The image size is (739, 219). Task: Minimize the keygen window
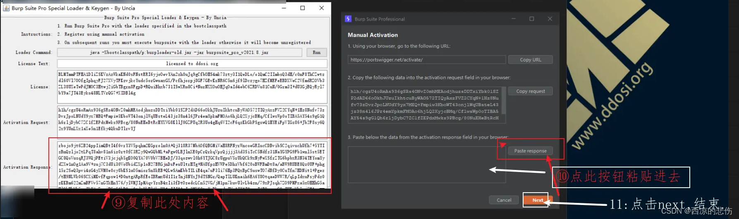284,8
